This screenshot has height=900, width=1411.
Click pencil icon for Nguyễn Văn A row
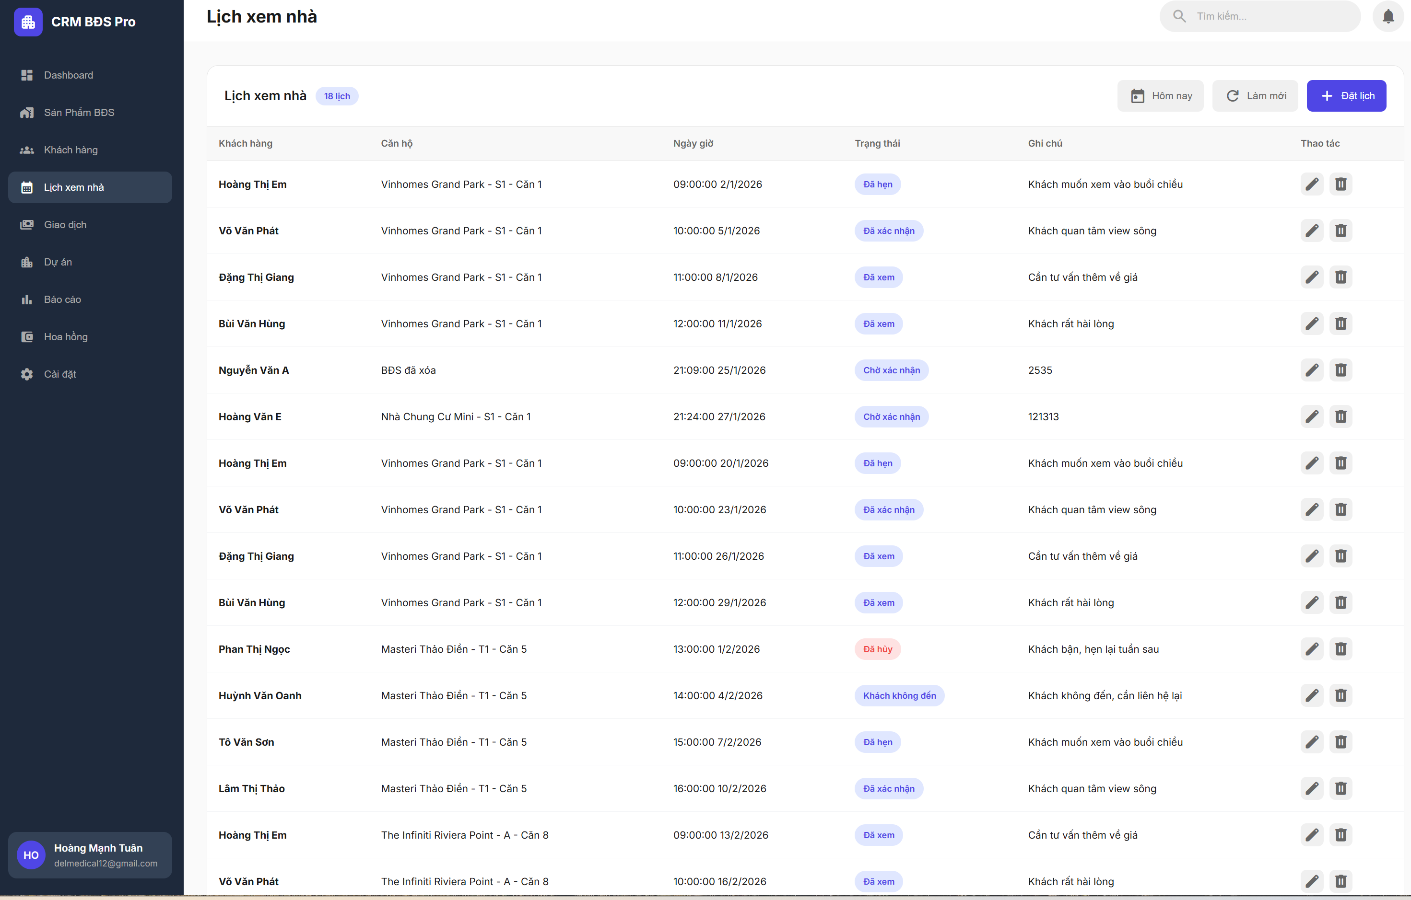click(1311, 370)
